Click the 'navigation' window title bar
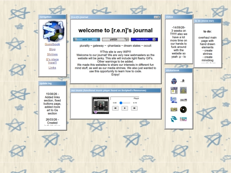This screenshot has width=231, height=173. pos(52,17)
